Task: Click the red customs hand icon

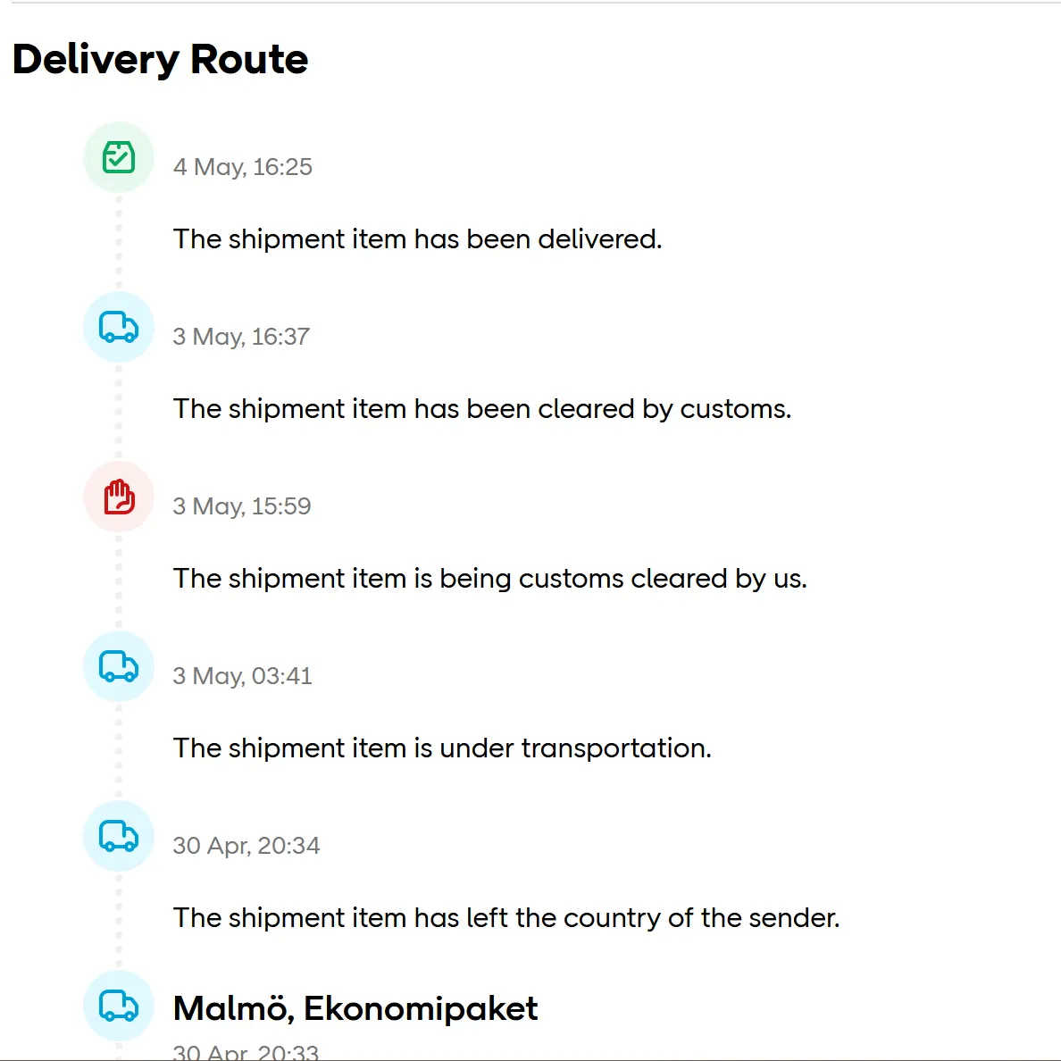Action: coord(119,497)
